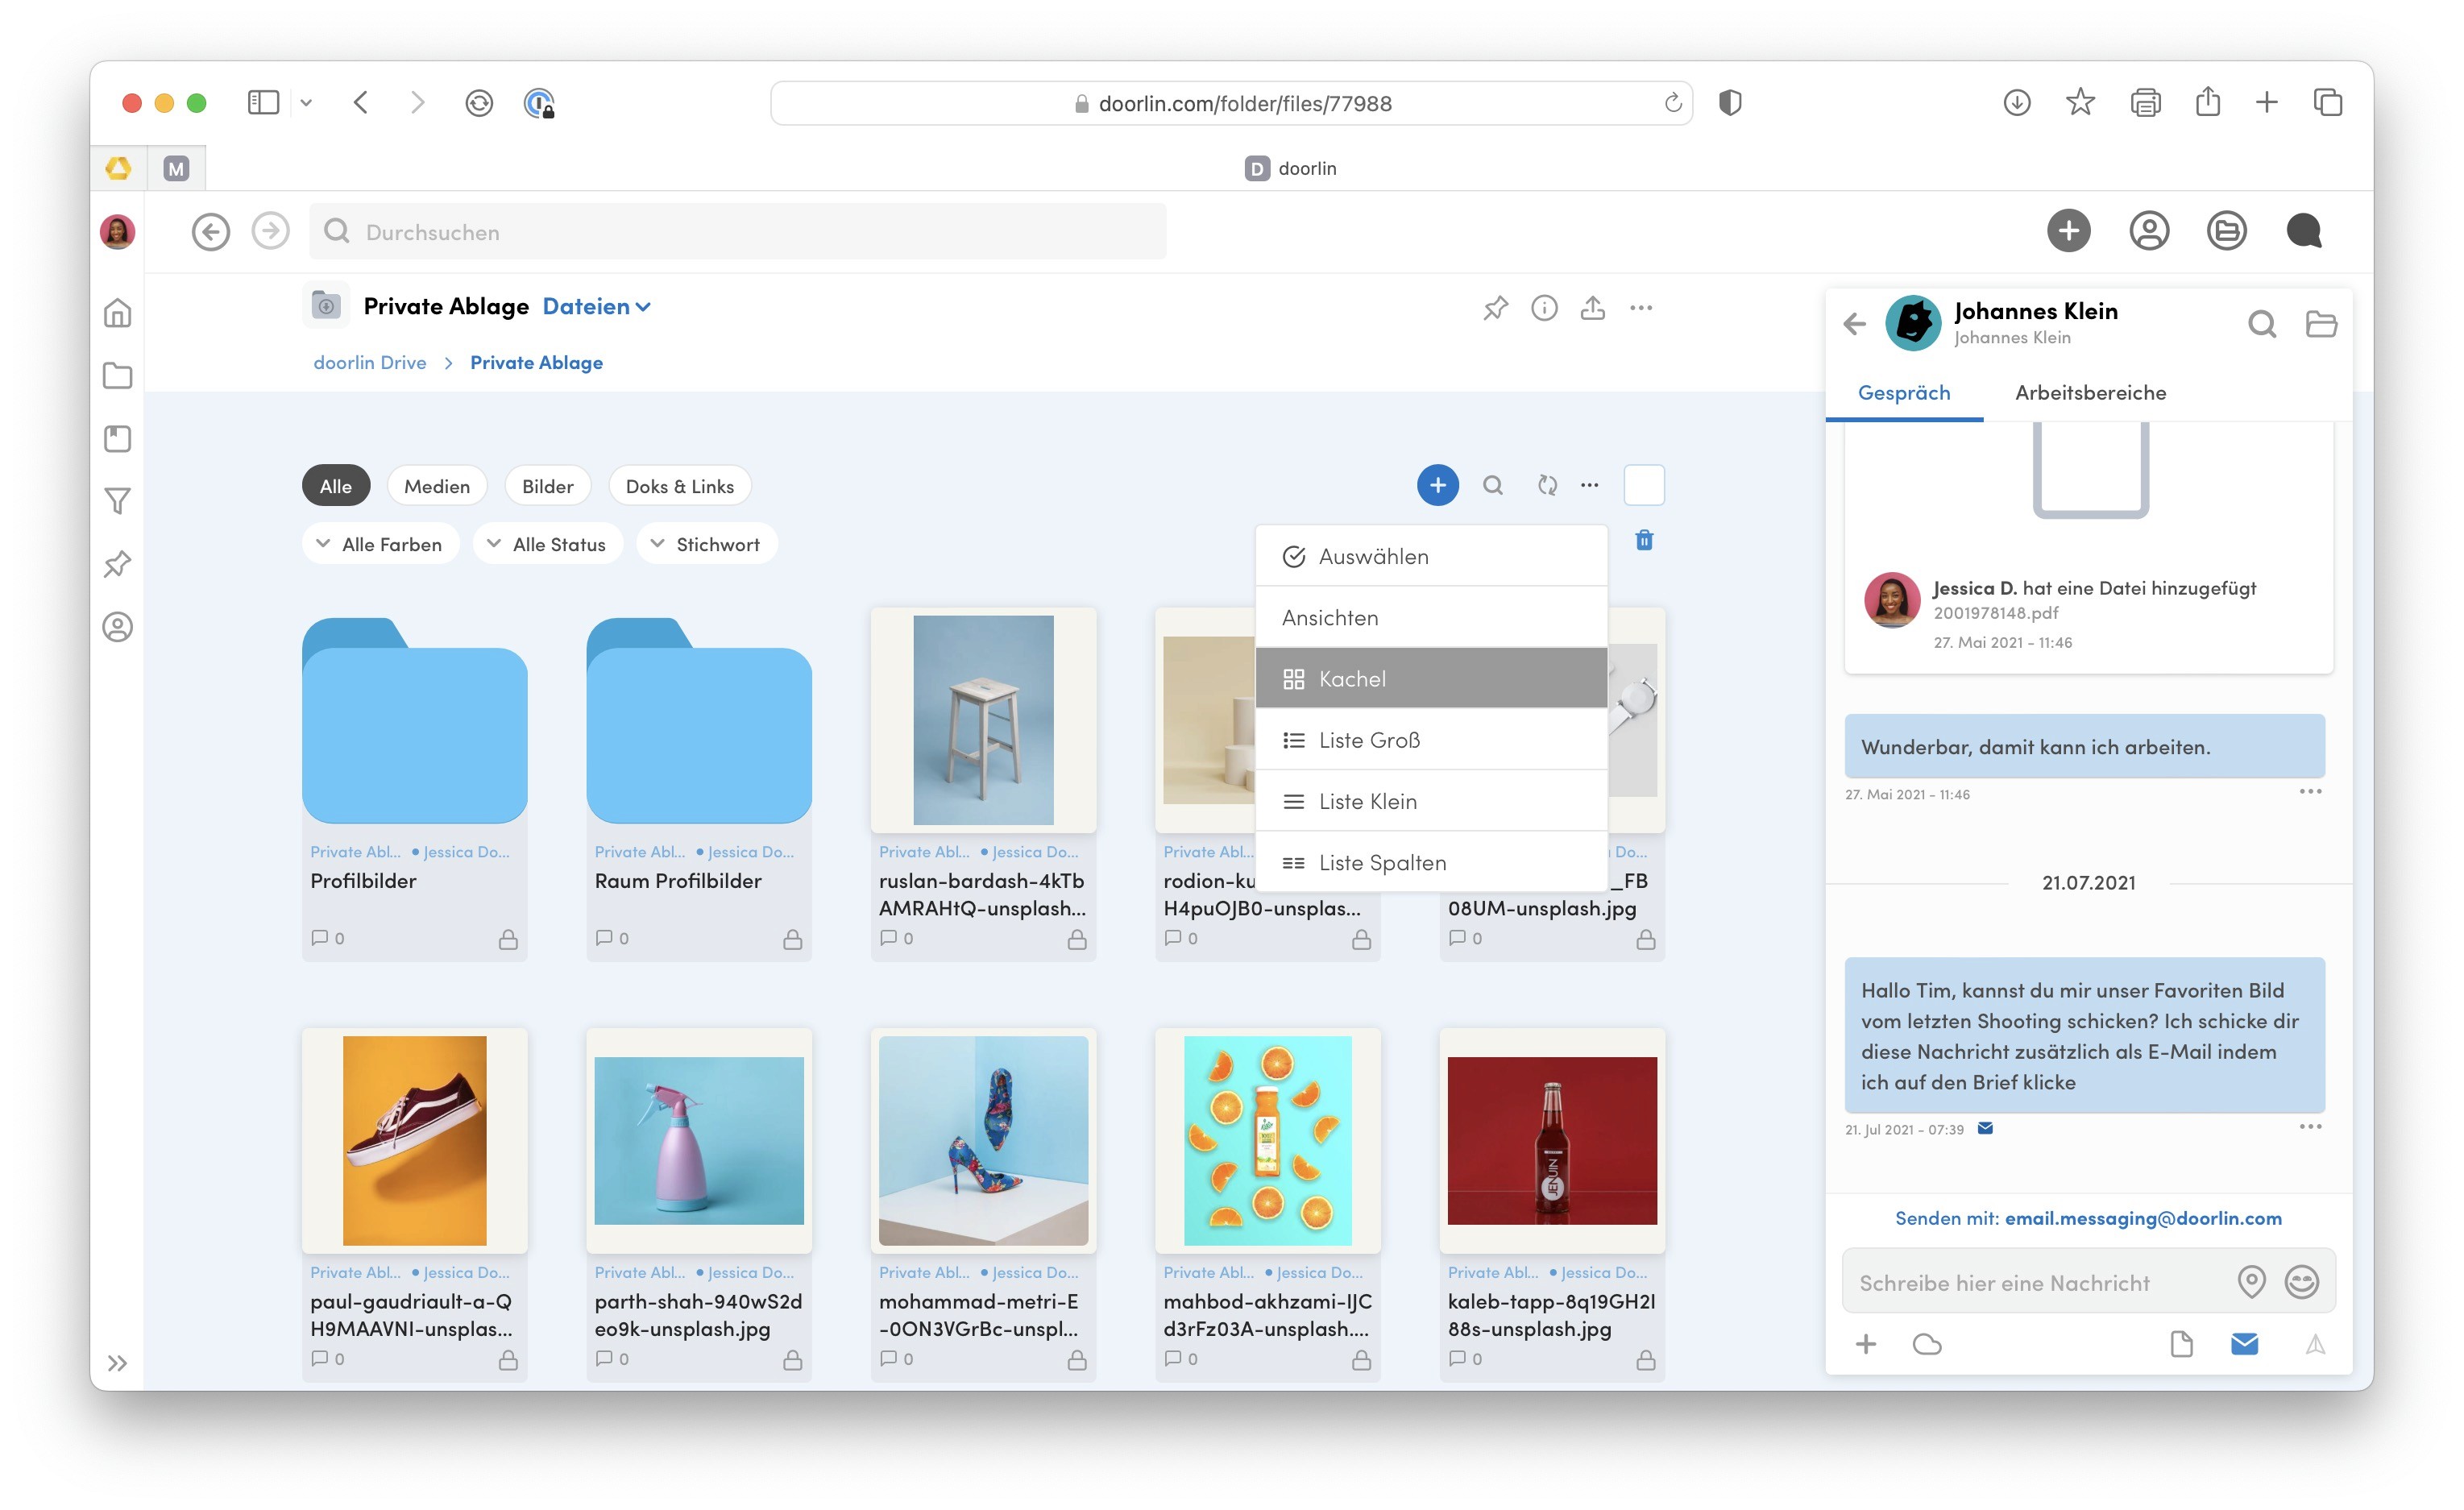Click the in-app forward arrow button
Image resolution: width=2464 pixels, height=1510 pixels.
tap(270, 231)
